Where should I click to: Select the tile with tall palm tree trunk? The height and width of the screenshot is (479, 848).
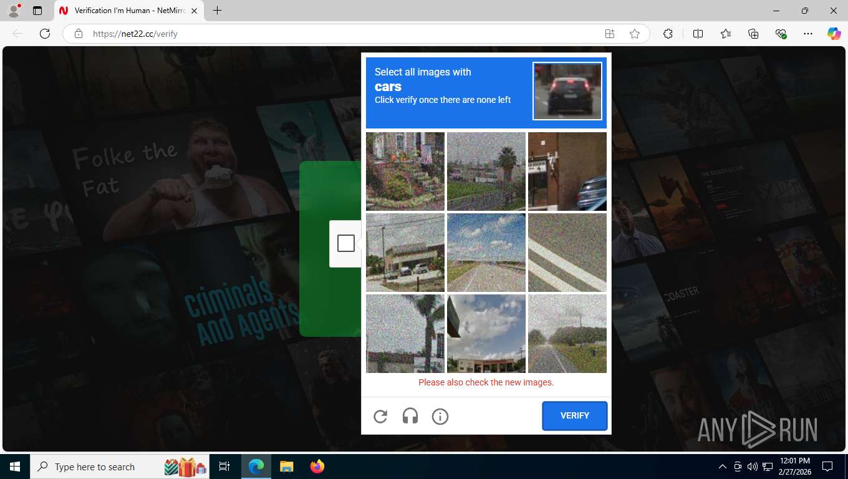[x=405, y=334]
